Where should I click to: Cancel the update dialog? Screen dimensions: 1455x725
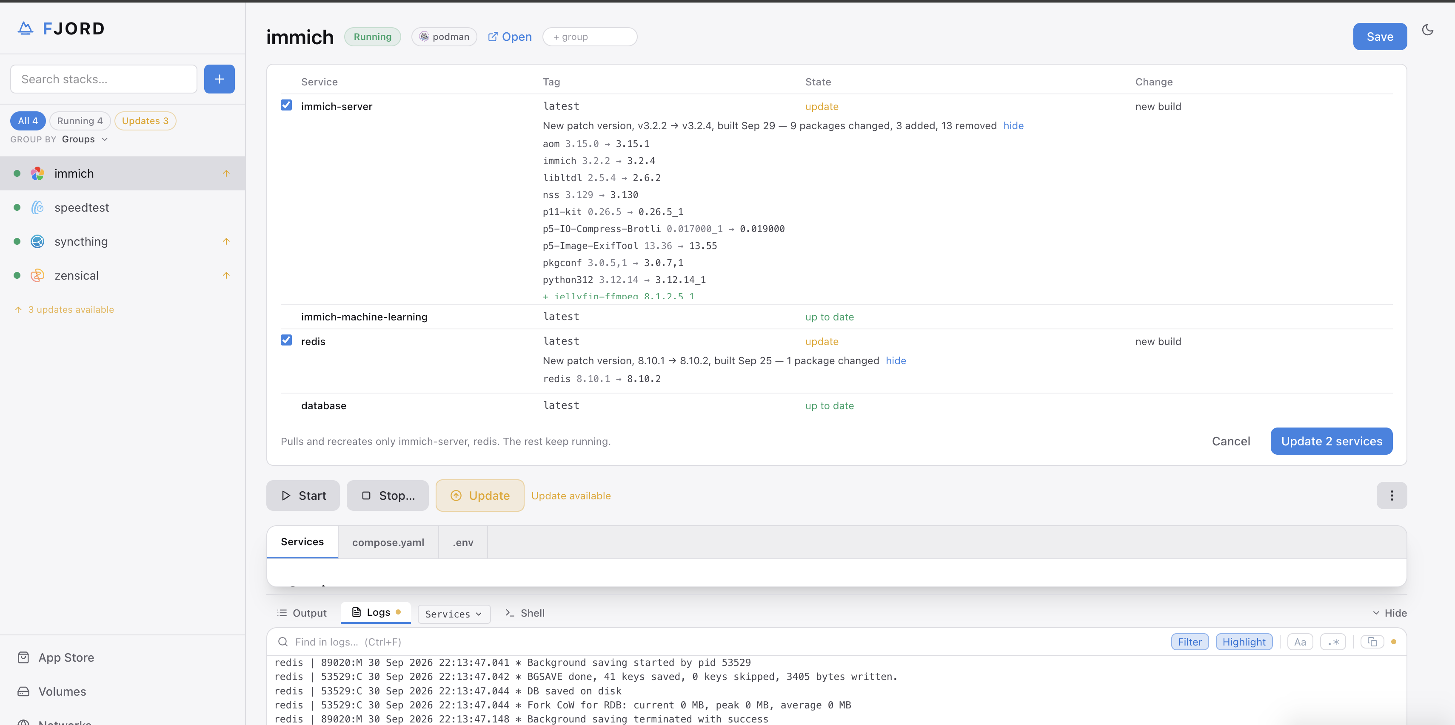pos(1231,441)
